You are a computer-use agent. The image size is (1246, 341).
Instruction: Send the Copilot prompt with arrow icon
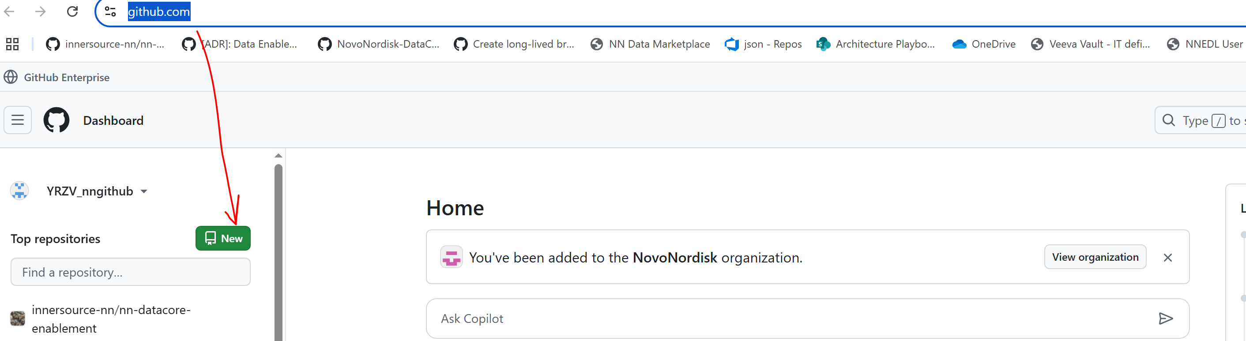[x=1166, y=318]
